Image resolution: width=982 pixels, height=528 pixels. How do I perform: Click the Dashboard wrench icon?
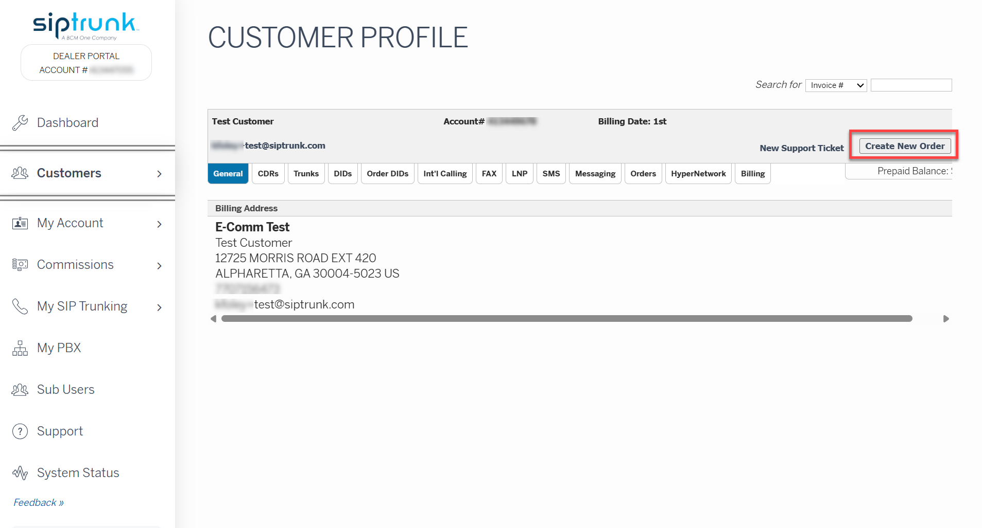pyautogui.click(x=20, y=122)
